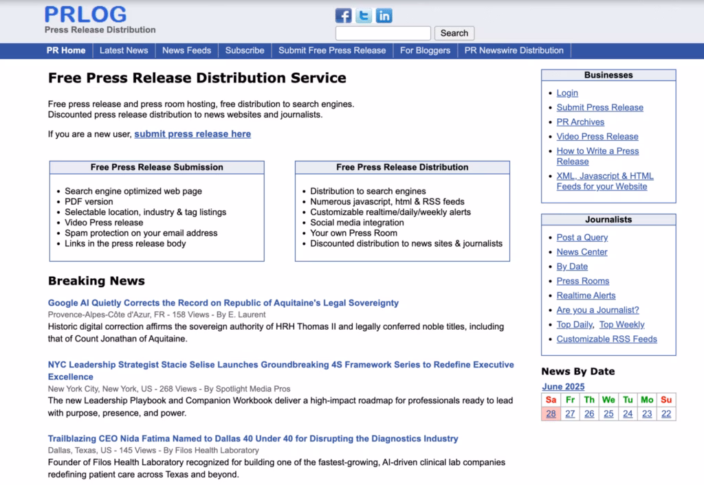Open the Customizable RSS Feeds link
Viewport: 704px width, 485px height.
[x=606, y=339]
